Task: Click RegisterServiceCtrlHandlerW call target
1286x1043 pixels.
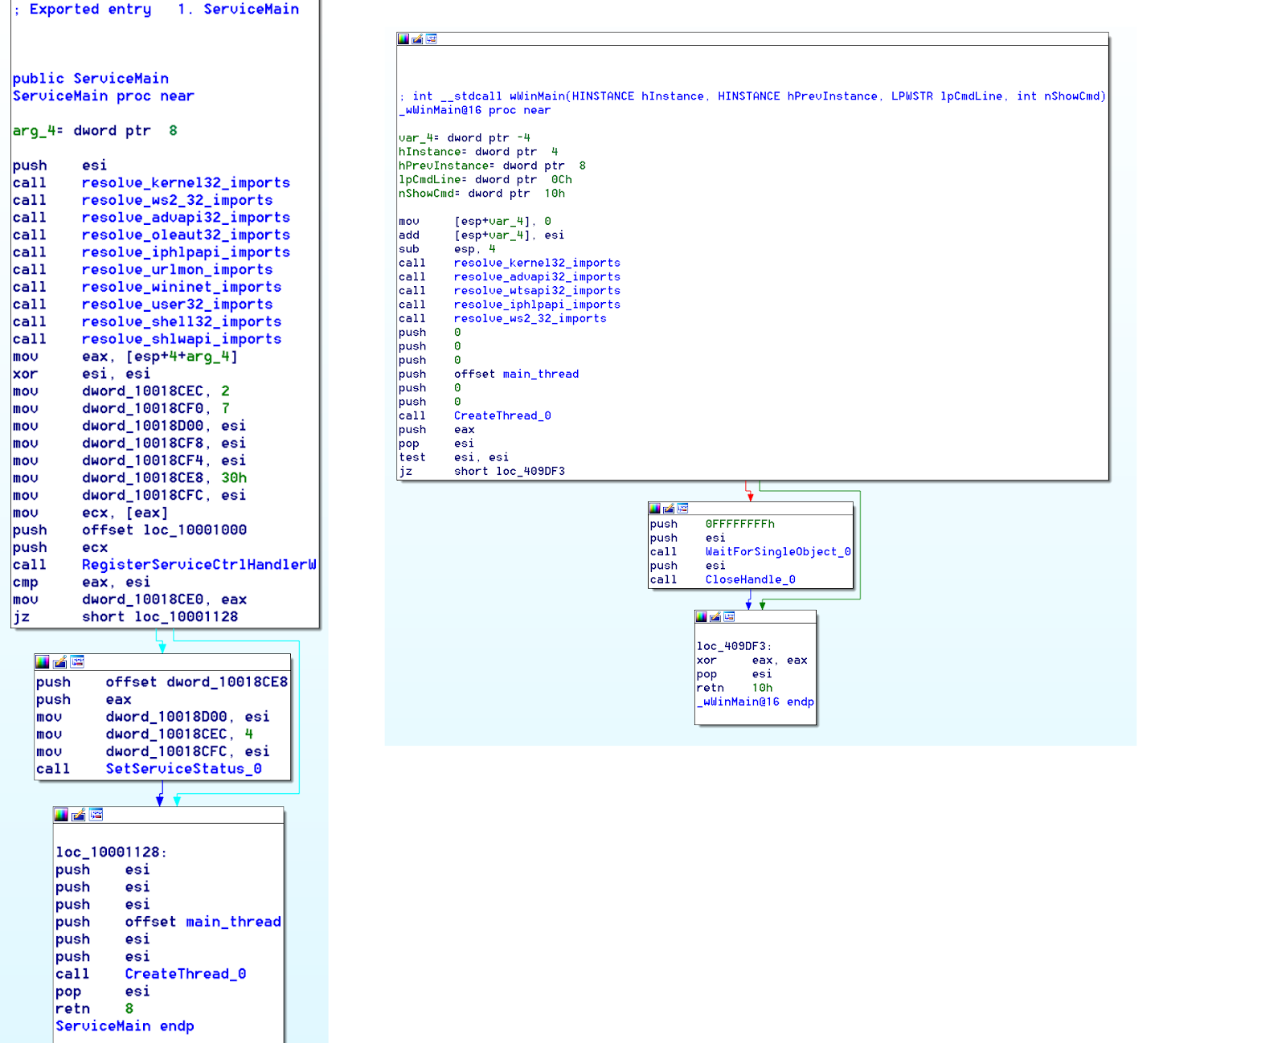Action: (x=199, y=565)
